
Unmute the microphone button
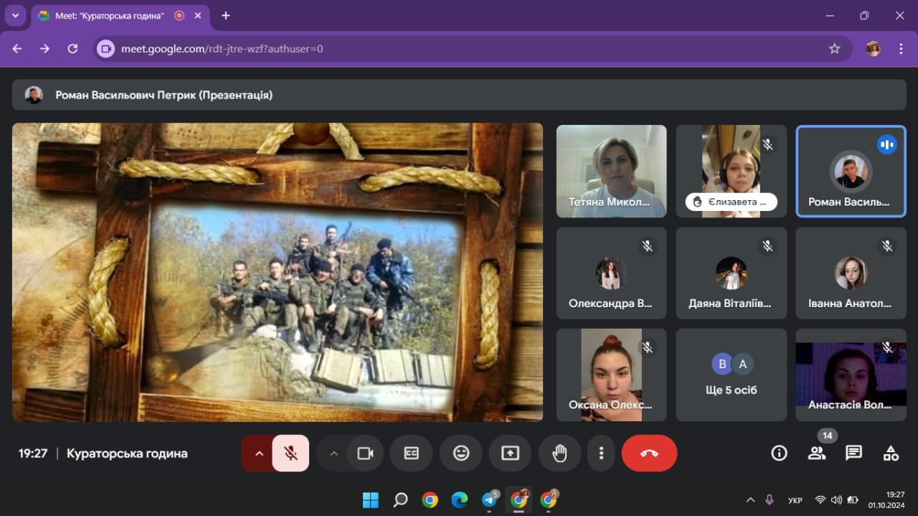290,453
